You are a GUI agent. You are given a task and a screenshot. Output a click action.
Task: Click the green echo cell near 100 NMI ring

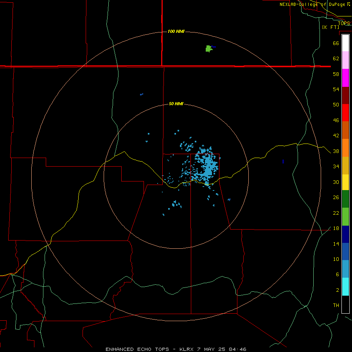click(x=208, y=49)
